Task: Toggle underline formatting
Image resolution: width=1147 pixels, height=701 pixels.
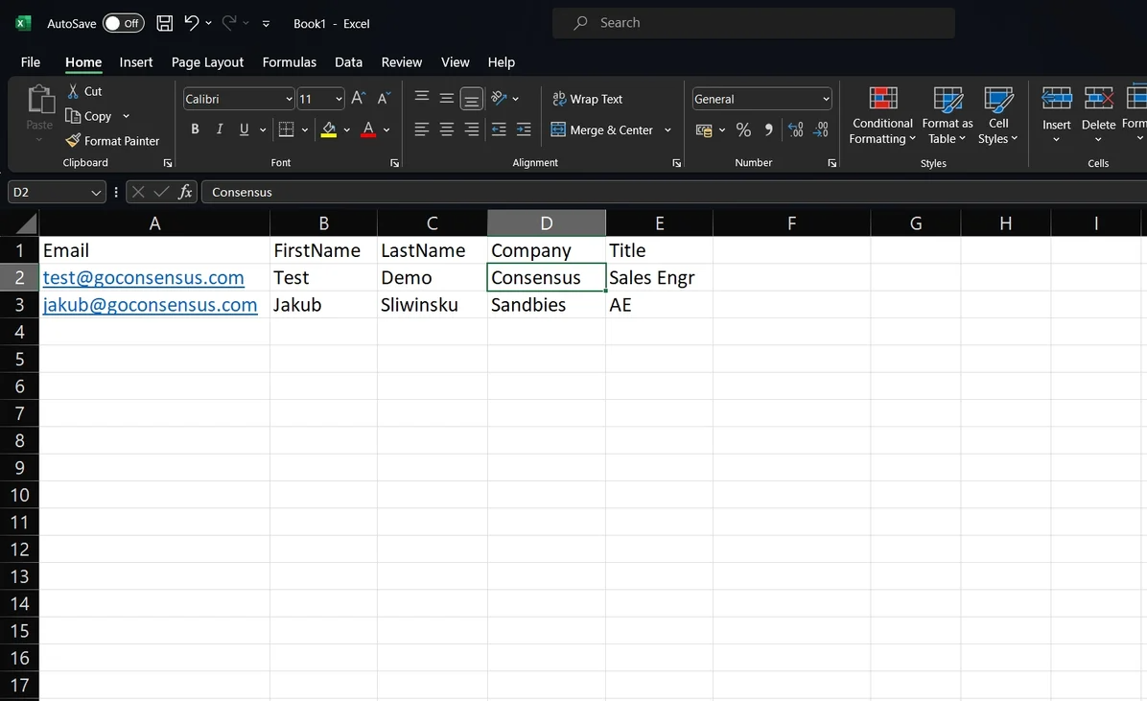Action: point(244,129)
